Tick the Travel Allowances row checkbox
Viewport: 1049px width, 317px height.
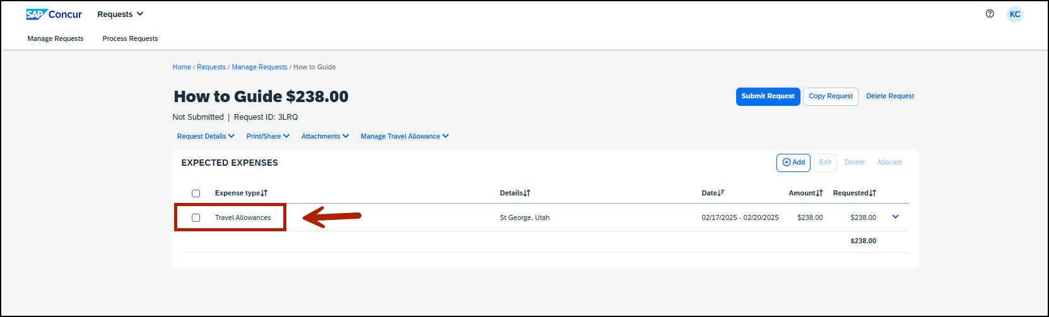coord(196,217)
